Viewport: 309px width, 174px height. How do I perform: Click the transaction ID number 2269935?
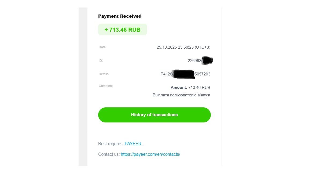(x=195, y=61)
